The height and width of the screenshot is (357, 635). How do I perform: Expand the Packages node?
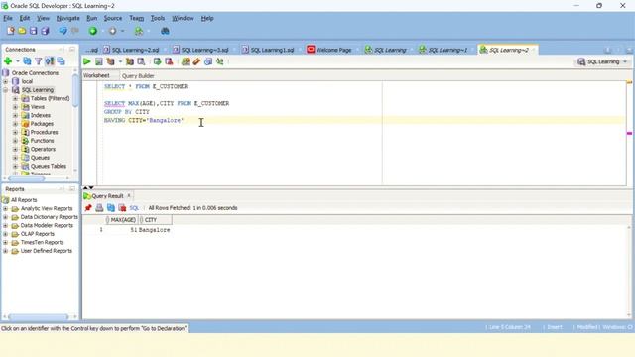point(16,124)
